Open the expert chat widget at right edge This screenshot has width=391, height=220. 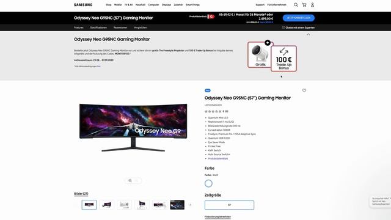[381, 201]
